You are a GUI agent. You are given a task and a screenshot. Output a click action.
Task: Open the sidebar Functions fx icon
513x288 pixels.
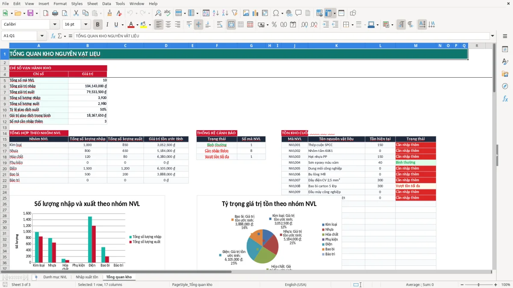point(505,99)
